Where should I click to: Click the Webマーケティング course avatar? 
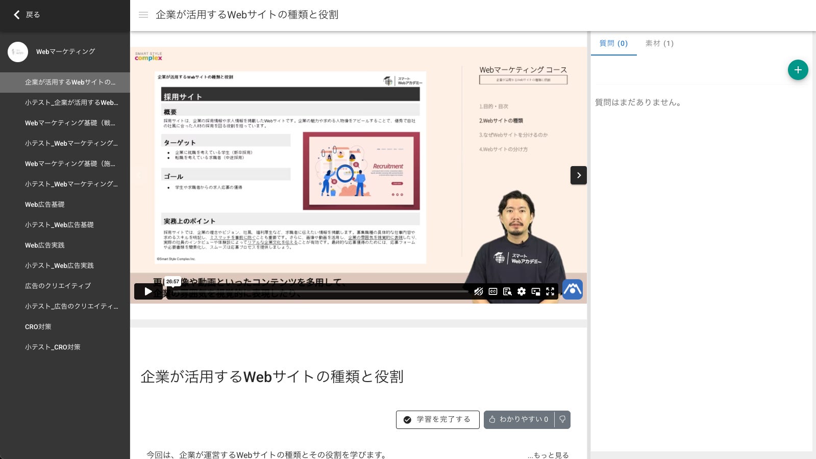[18, 52]
